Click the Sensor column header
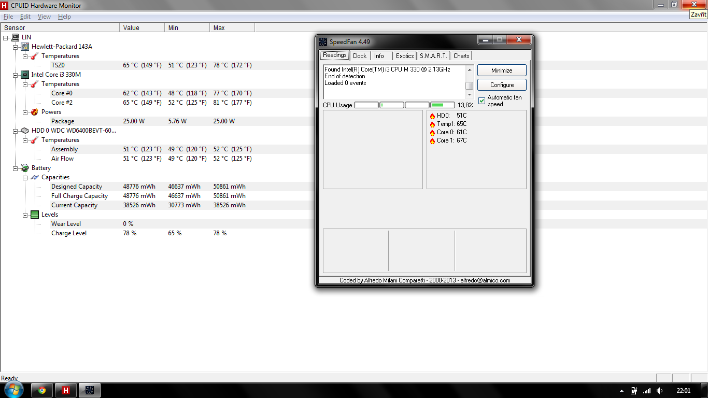 pyautogui.click(x=60, y=27)
